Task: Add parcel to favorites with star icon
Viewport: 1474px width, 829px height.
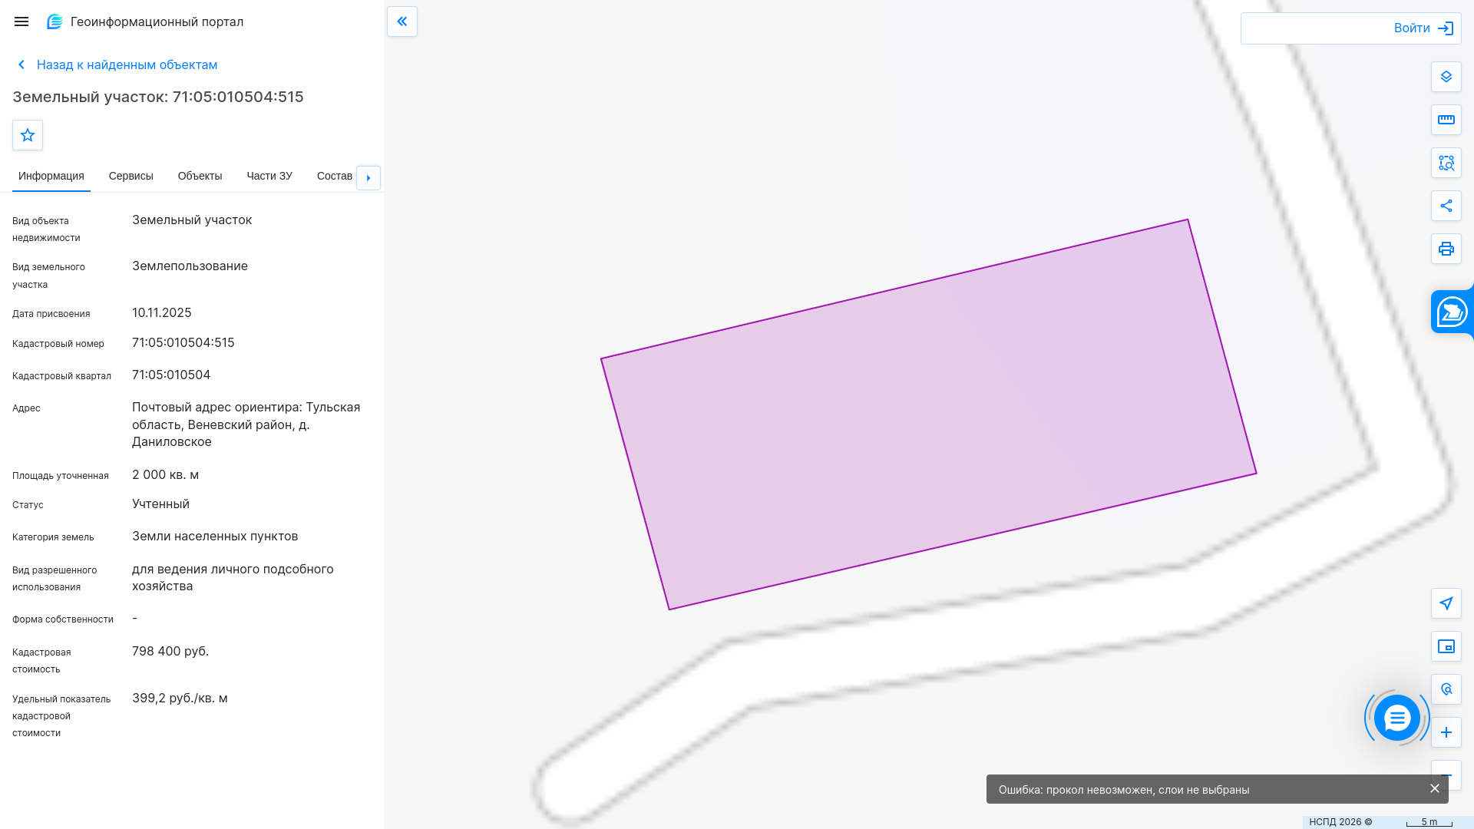Action: tap(28, 135)
